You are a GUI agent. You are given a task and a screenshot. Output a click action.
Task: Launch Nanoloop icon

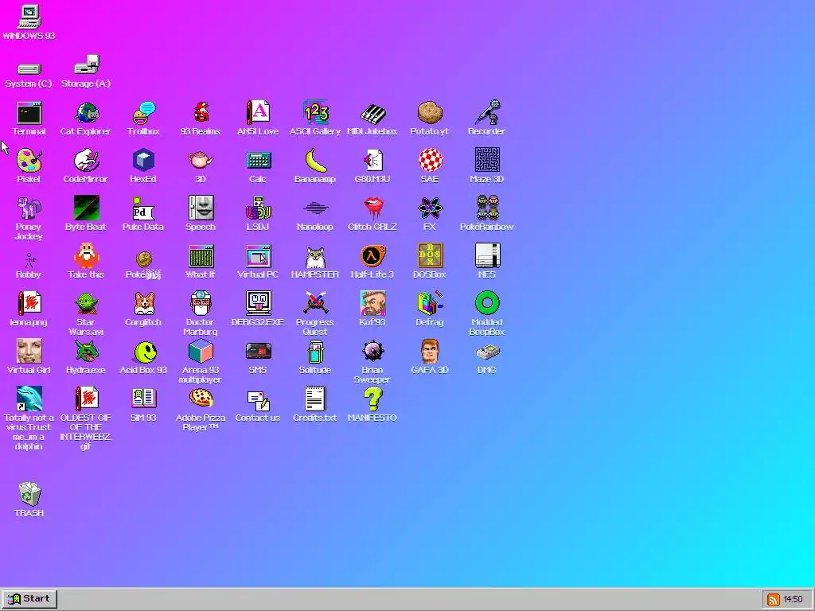coord(315,208)
